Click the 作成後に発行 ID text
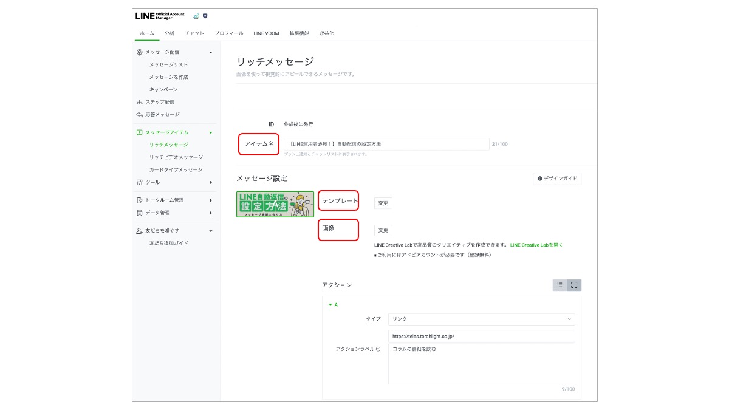 [298, 124]
